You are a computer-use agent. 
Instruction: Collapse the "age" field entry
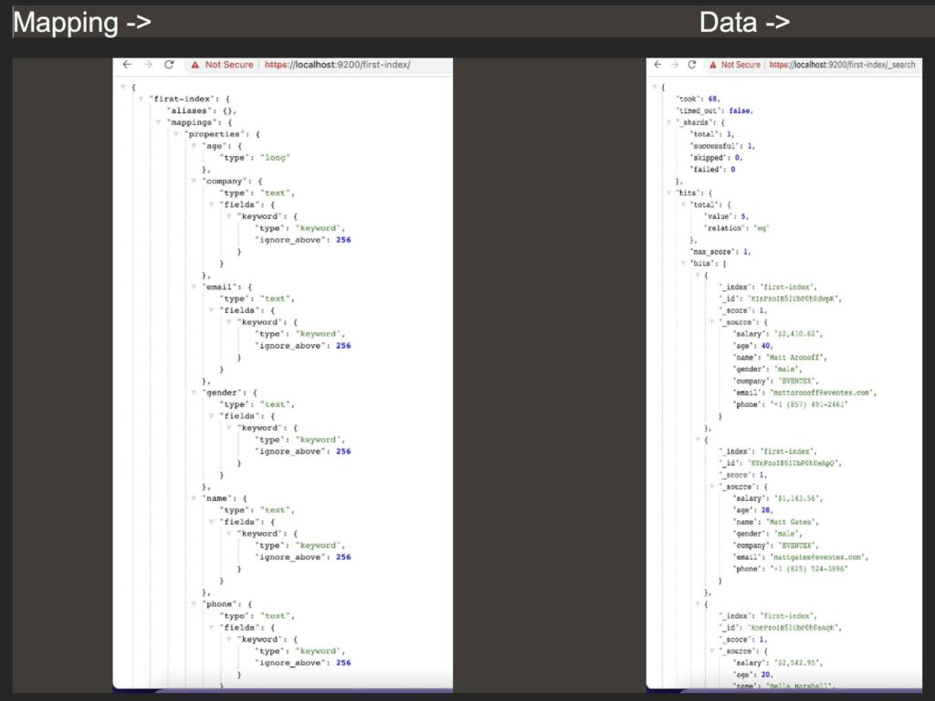195,145
